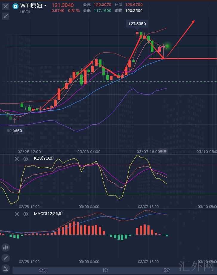
Task: Click the blinking green current-price dot
Action: click(167, 46)
